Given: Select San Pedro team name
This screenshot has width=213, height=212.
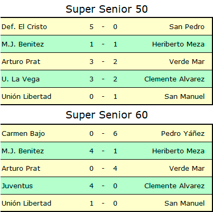Looking at the screenshot, I should pos(187,27).
